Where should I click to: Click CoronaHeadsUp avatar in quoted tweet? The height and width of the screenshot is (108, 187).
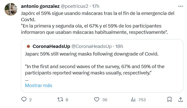coord(28,46)
